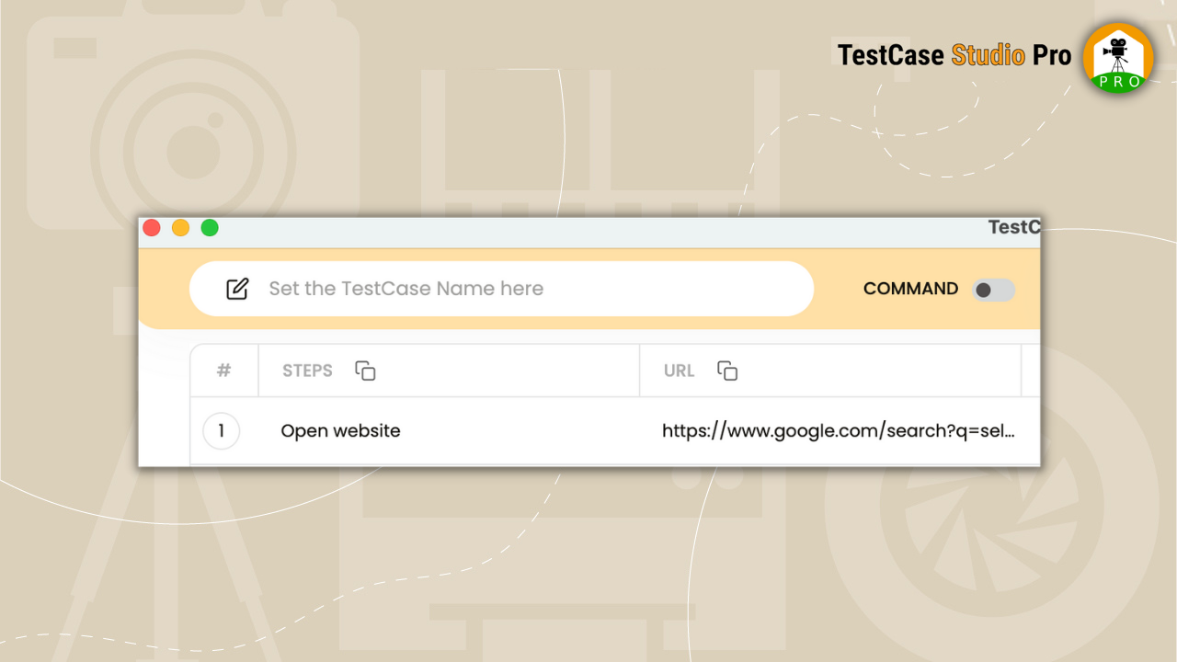
Task: Select the Open website step
Action: coord(340,430)
